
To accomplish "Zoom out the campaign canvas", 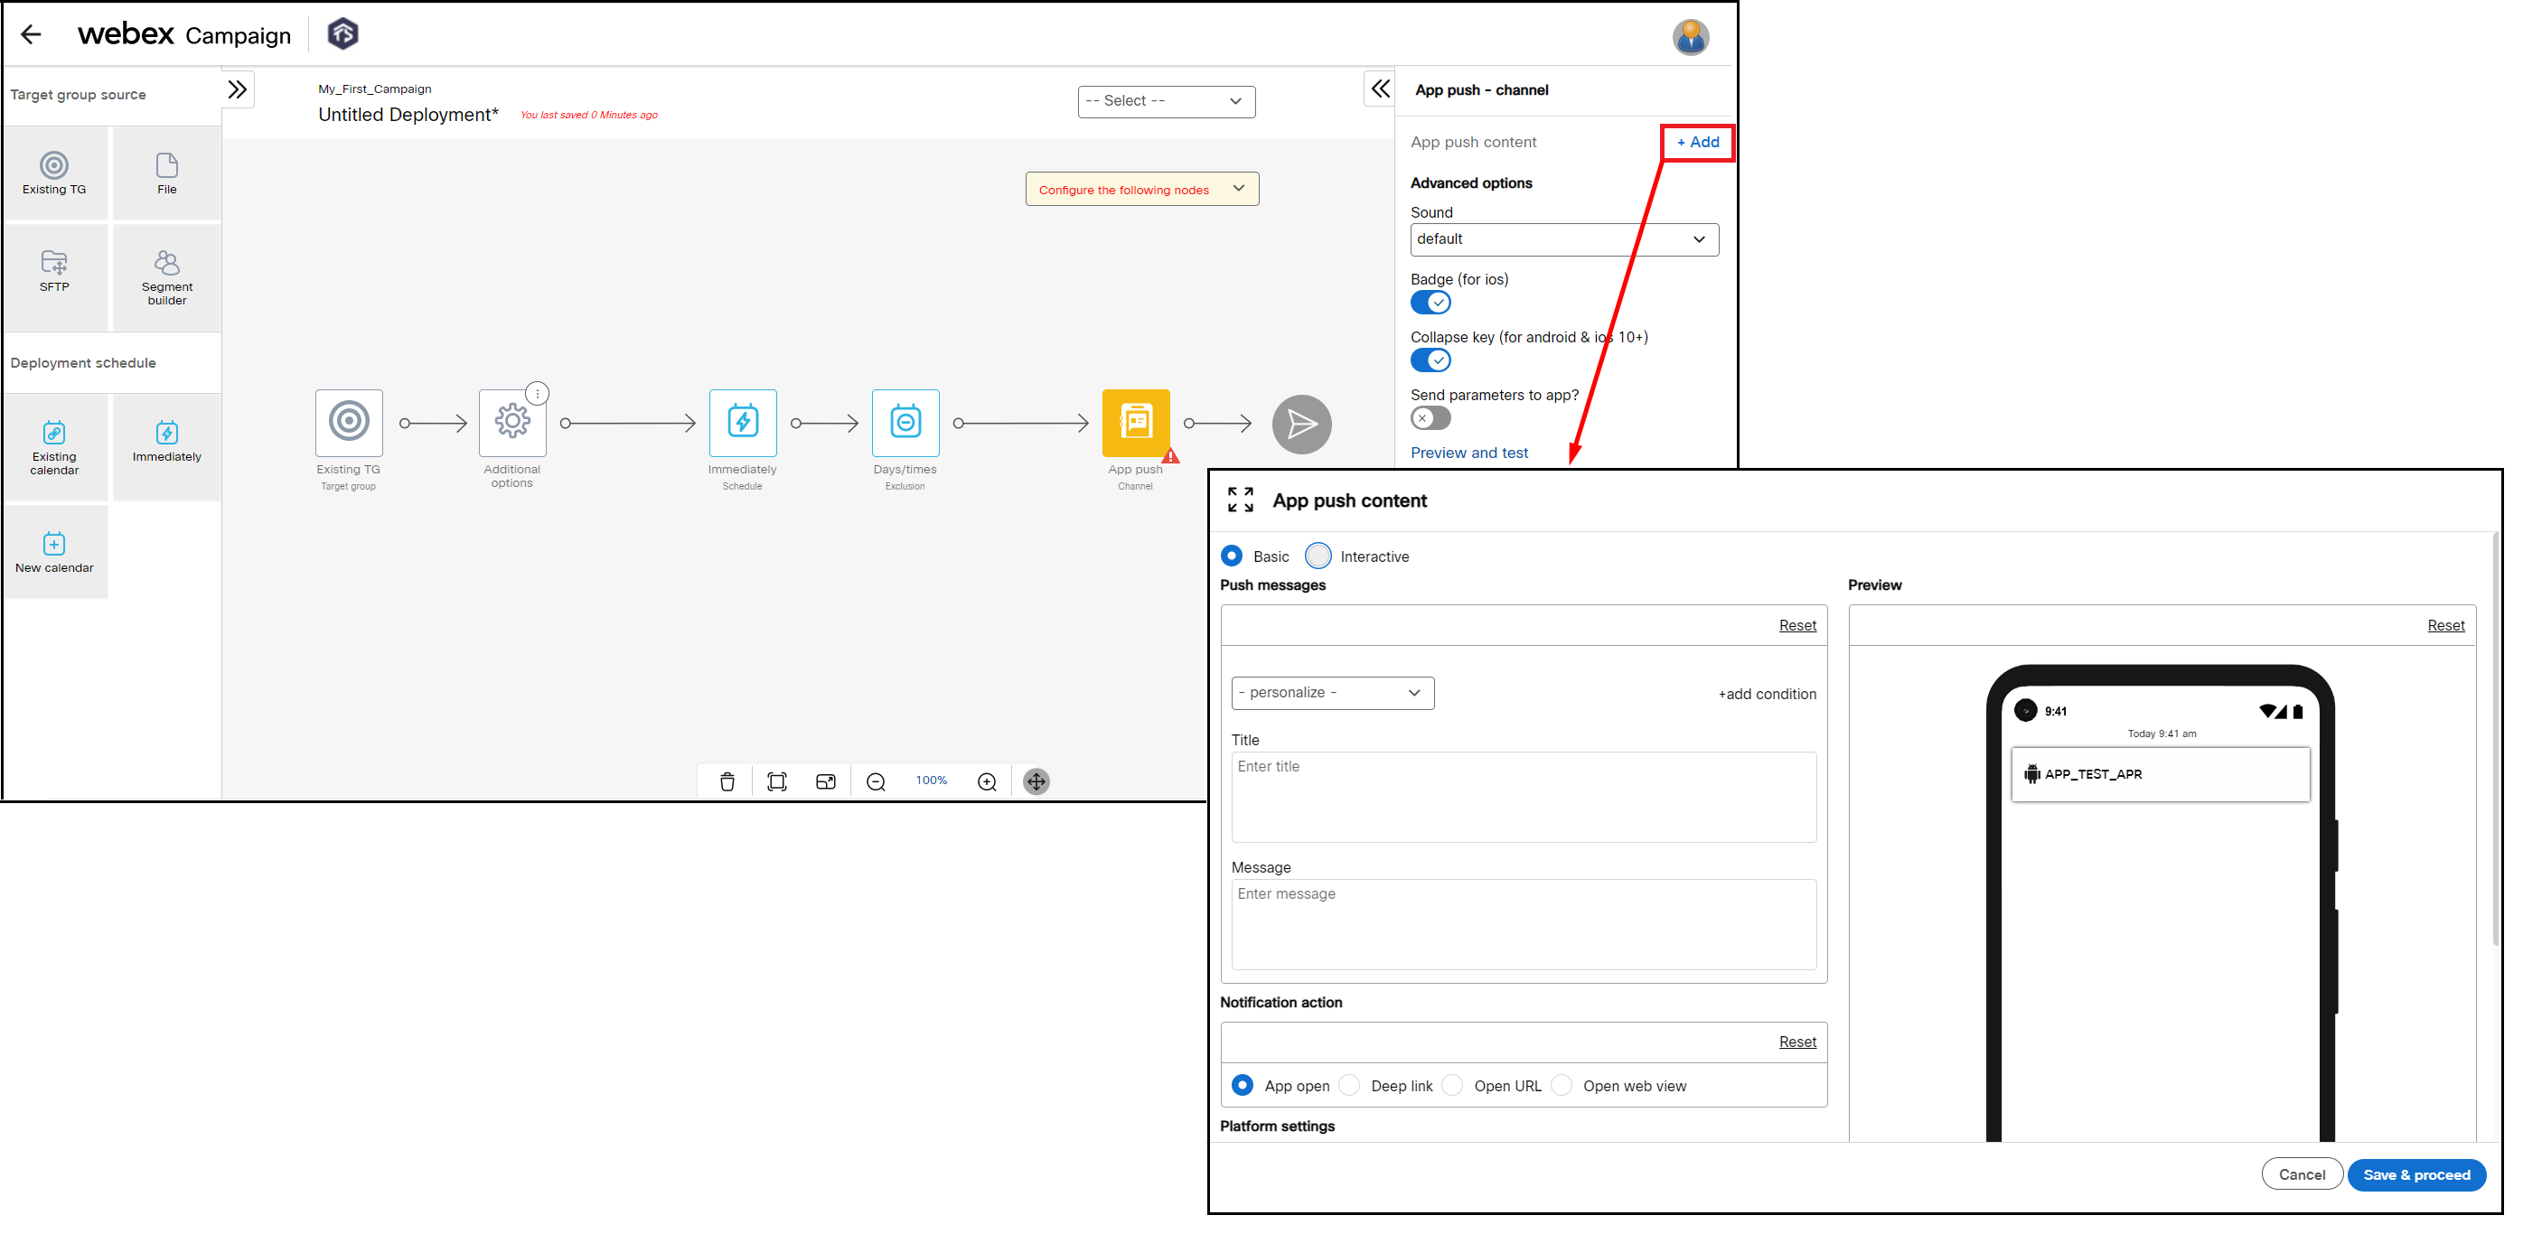I will tap(875, 781).
